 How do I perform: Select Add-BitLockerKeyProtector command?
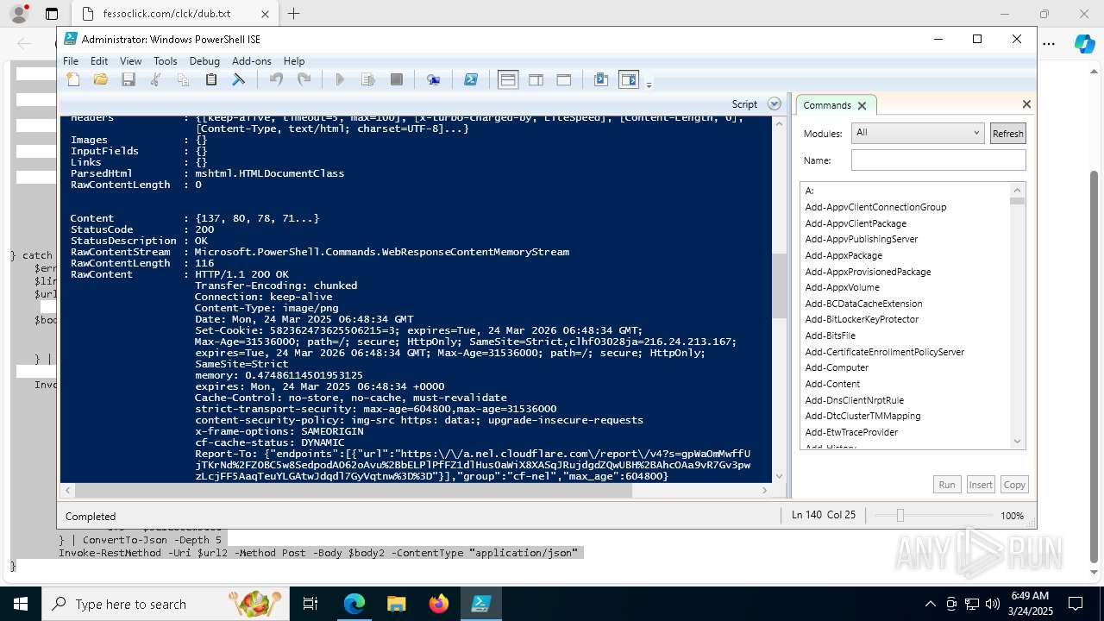tap(862, 319)
